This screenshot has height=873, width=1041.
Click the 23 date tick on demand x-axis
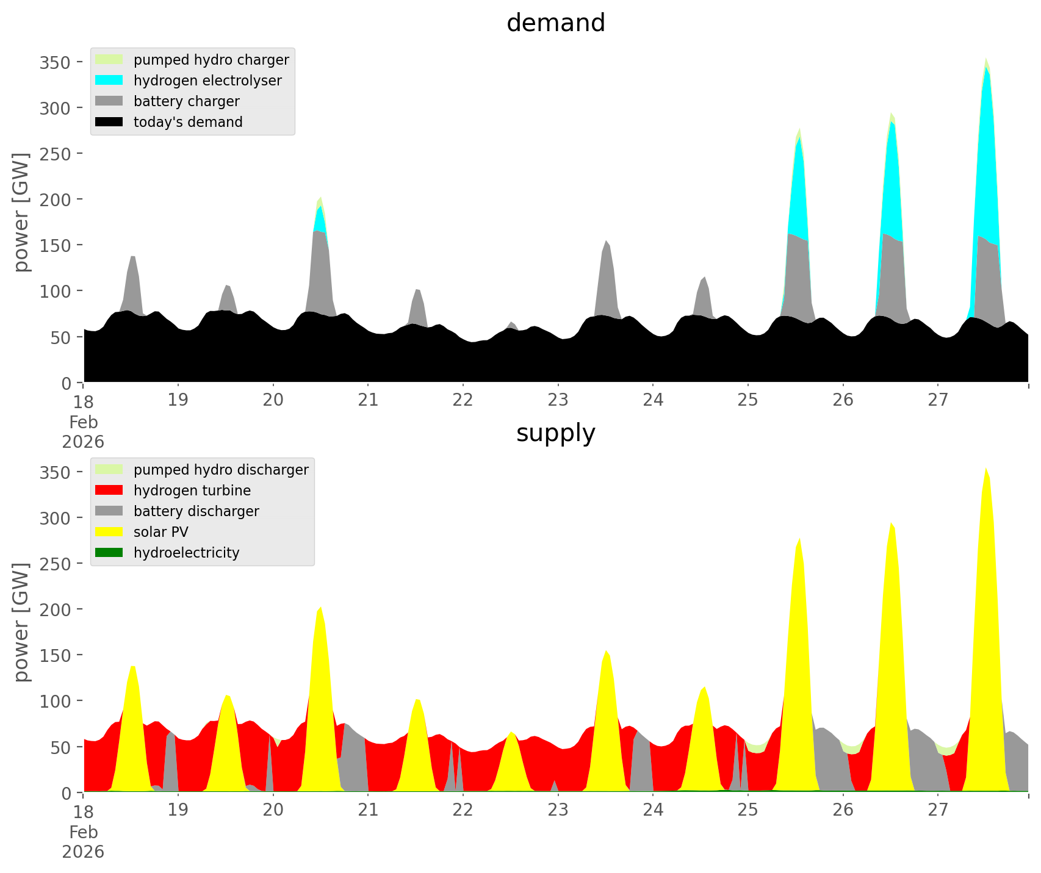point(558,400)
